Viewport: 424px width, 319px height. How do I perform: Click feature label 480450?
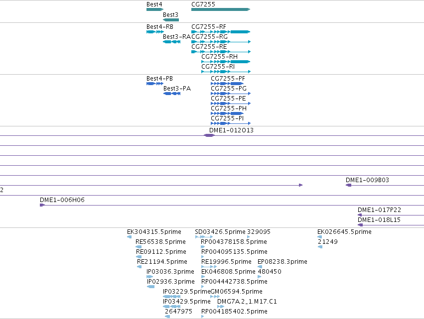270,272
